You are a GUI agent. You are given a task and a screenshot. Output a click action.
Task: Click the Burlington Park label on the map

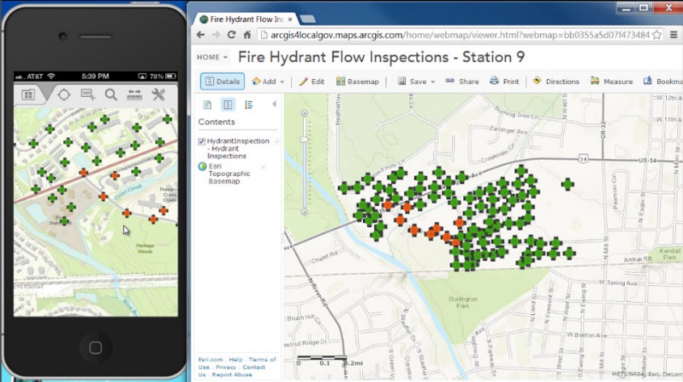tap(462, 302)
